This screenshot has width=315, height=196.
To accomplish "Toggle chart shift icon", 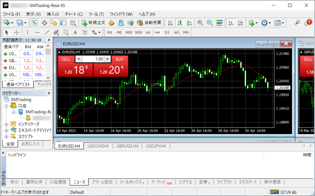I will (x=240, y=23).
